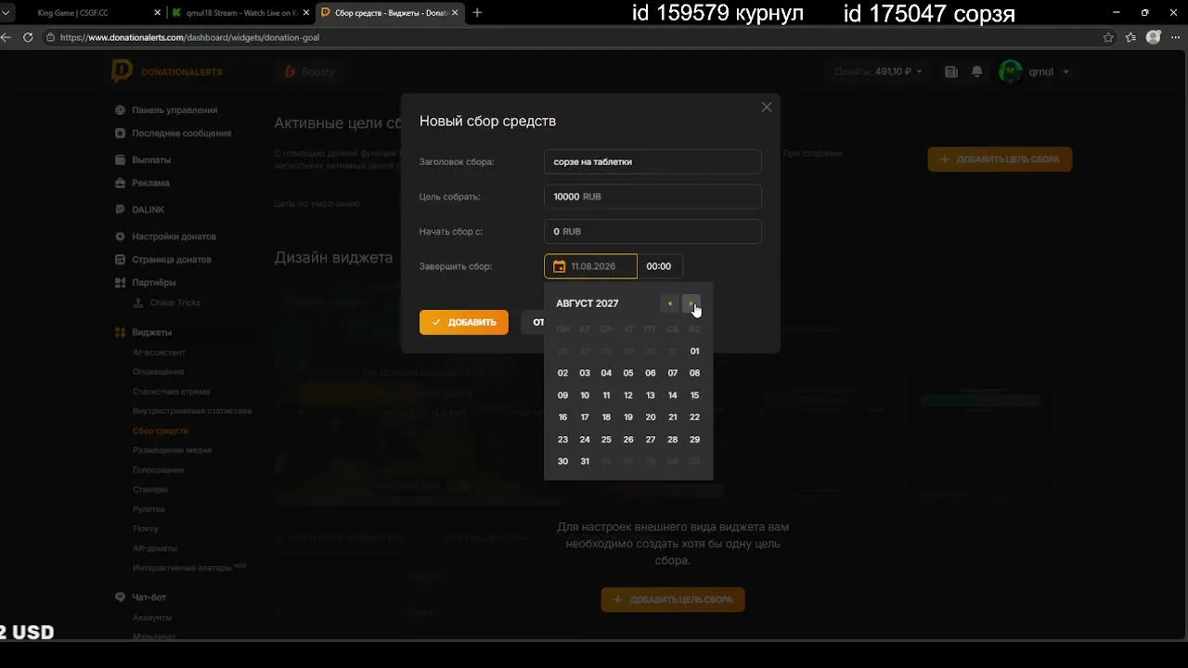The image size is (1188, 668).
Task: Open the Boosty link in header
Action: pyautogui.click(x=310, y=71)
